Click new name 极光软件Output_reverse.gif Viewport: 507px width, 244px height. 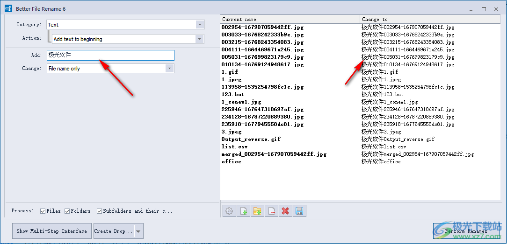click(398, 139)
